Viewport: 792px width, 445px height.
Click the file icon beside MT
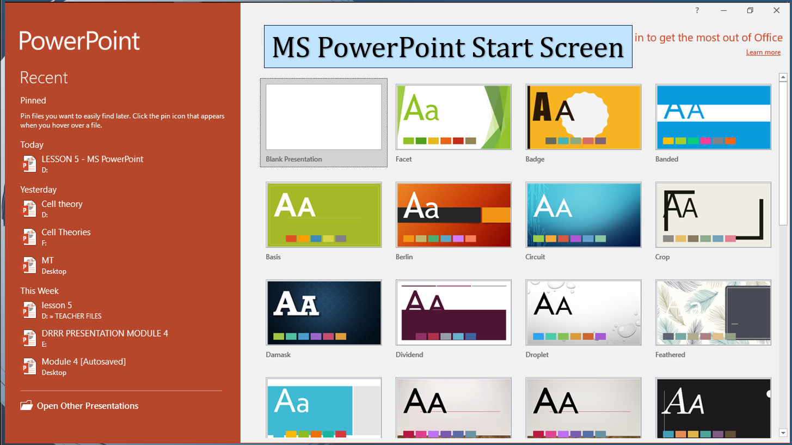(x=28, y=265)
